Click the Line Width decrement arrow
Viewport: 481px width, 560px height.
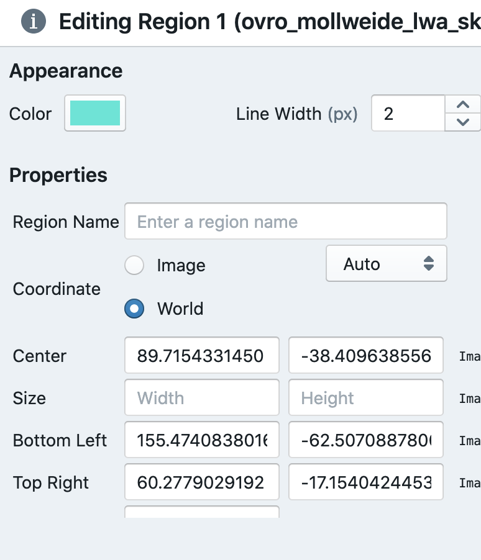[463, 122]
